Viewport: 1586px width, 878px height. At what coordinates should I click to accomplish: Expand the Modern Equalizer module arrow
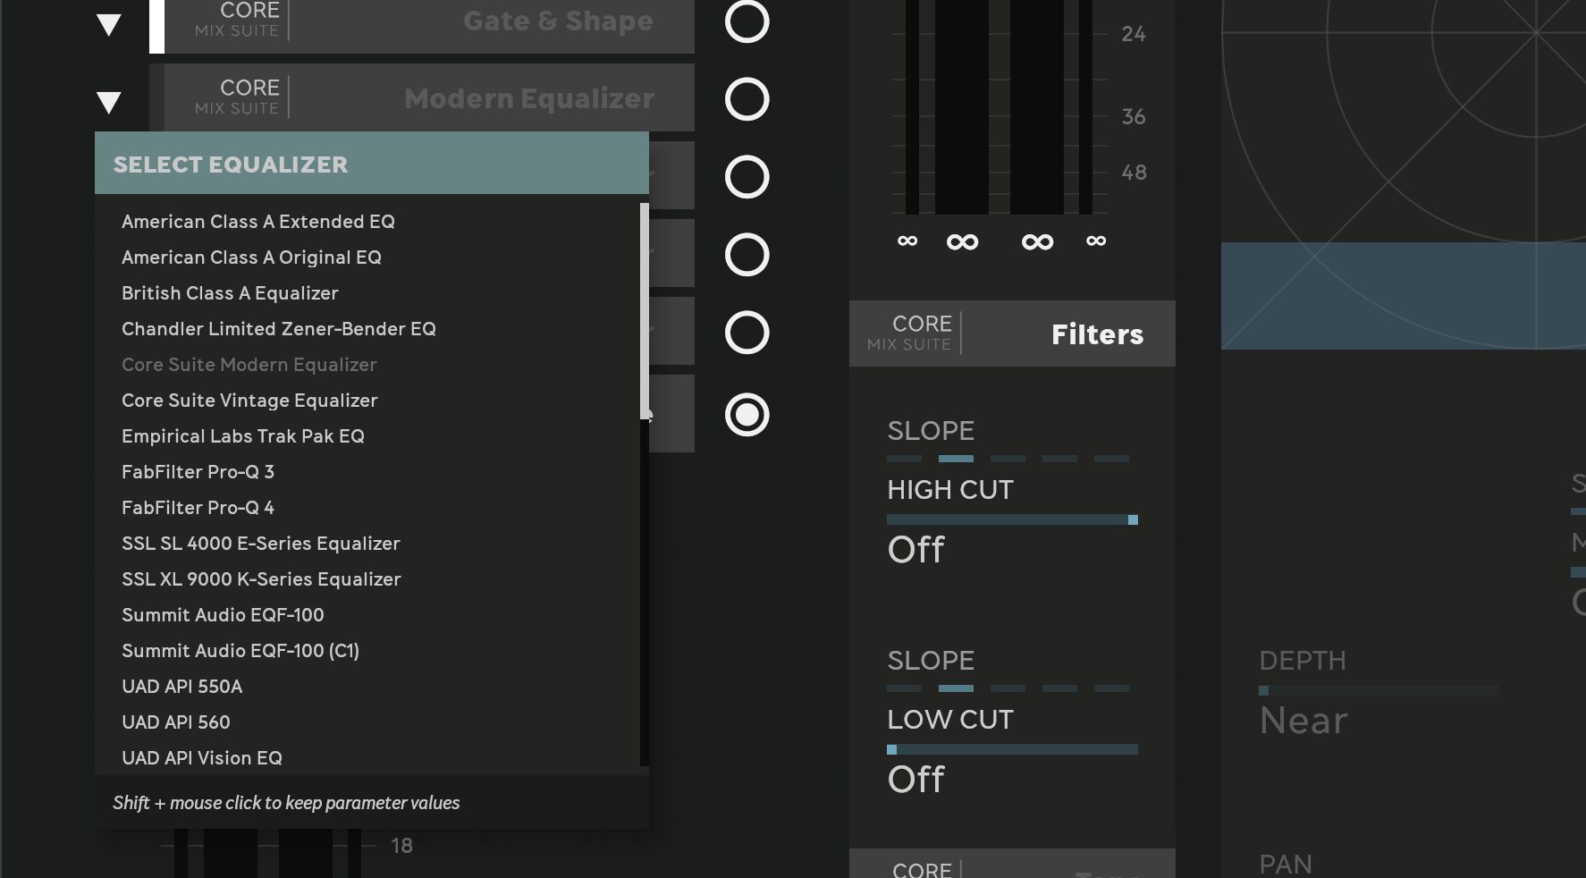click(x=109, y=103)
